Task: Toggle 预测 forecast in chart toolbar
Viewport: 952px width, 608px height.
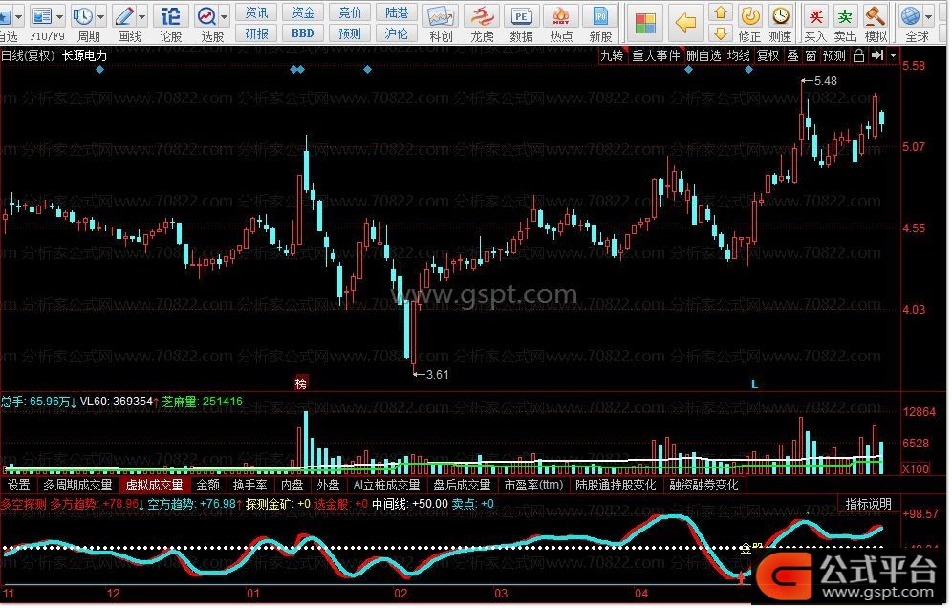Action: (x=833, y=55)
